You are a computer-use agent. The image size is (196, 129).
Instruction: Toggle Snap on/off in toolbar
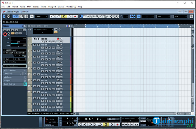[x=139, y=16]
